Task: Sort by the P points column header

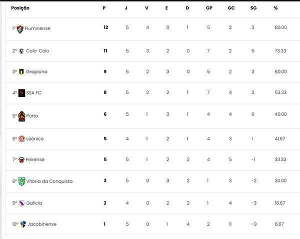Action: [104, 8]
